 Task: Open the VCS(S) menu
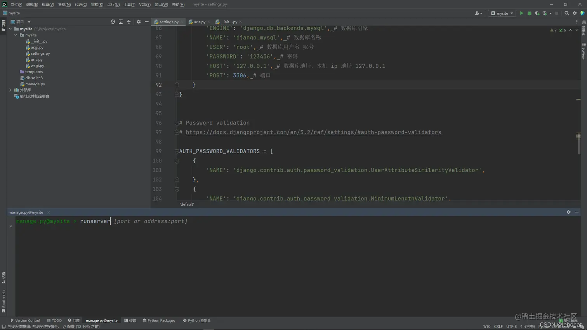(145, 4)
